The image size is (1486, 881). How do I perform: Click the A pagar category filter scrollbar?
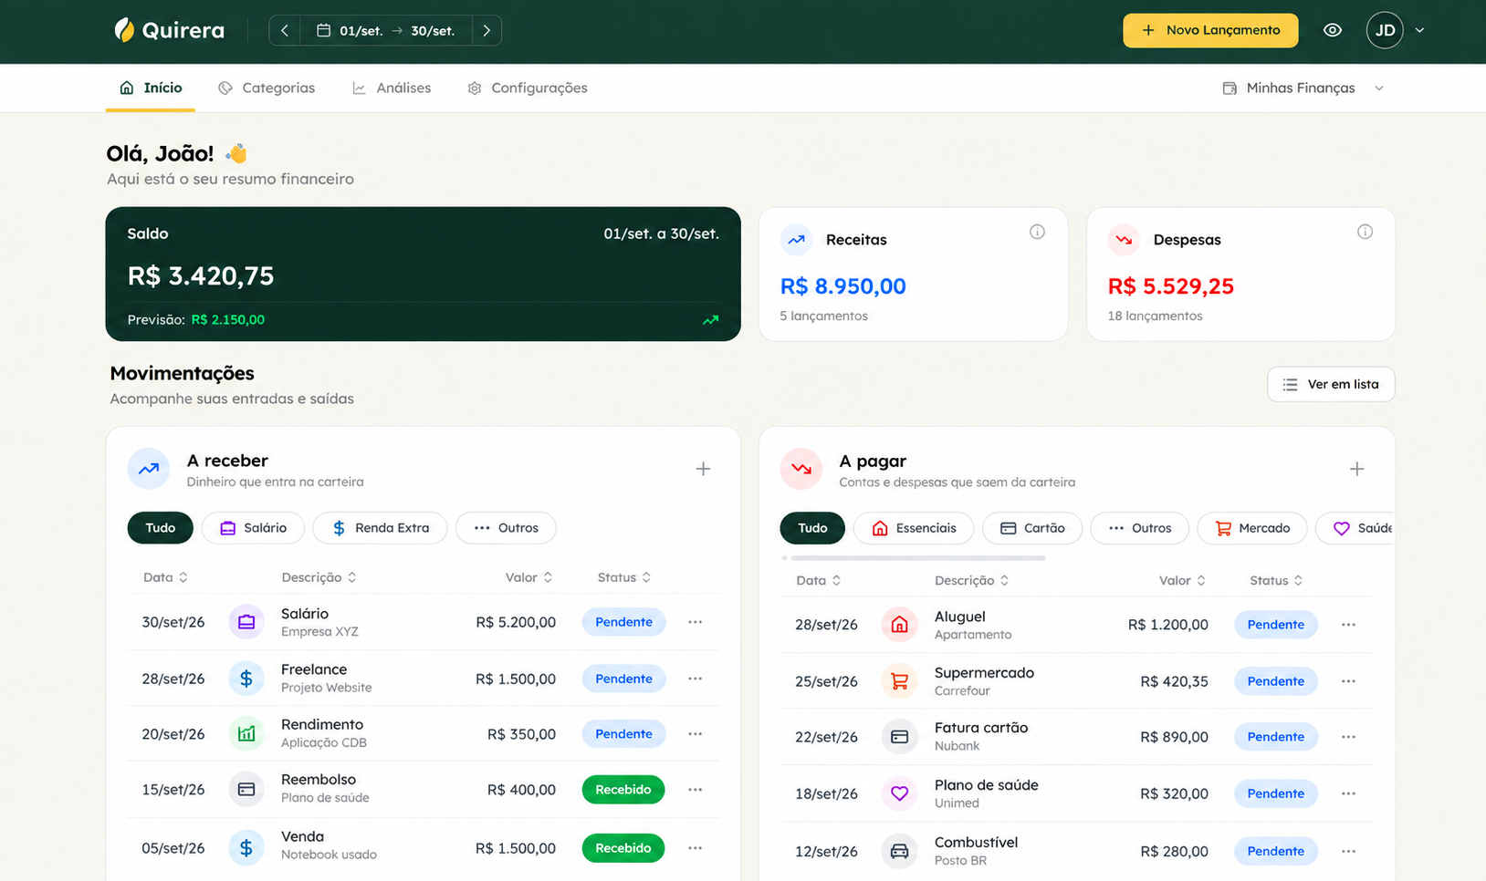pos(917,557)
